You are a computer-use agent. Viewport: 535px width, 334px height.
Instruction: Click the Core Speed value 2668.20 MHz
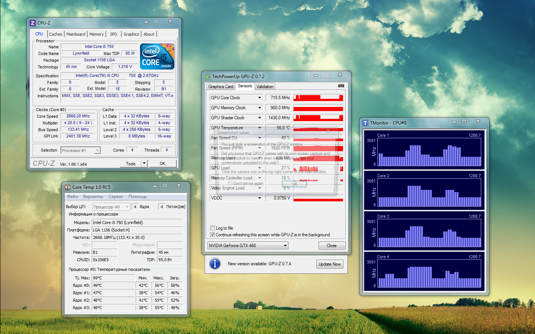(x=78, y=116)
